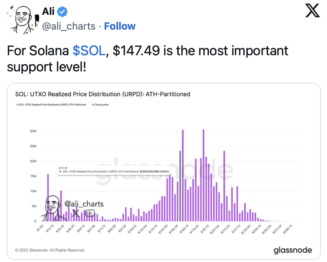The height and width of the screenshot is (262, 327).
Task: Click the @ali_charts watermark text in the chart
Action: (84, 204)
